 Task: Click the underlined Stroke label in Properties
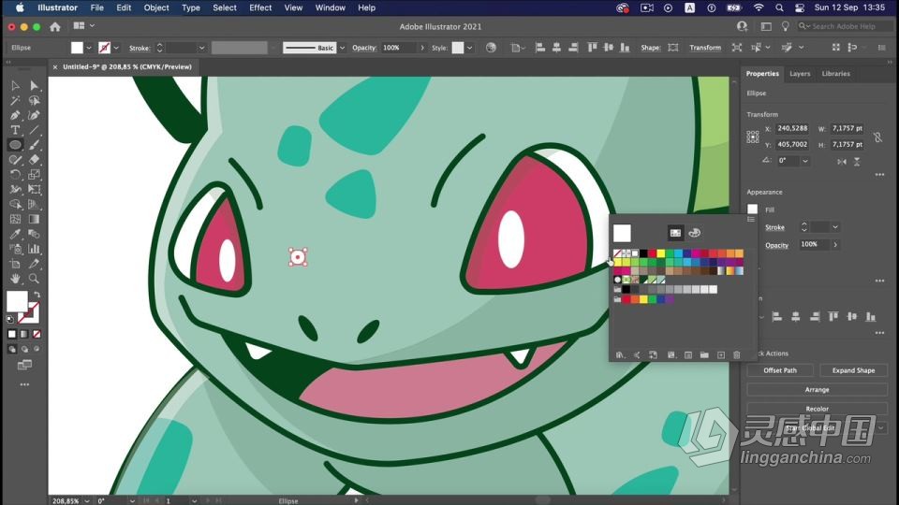[774, 227]
